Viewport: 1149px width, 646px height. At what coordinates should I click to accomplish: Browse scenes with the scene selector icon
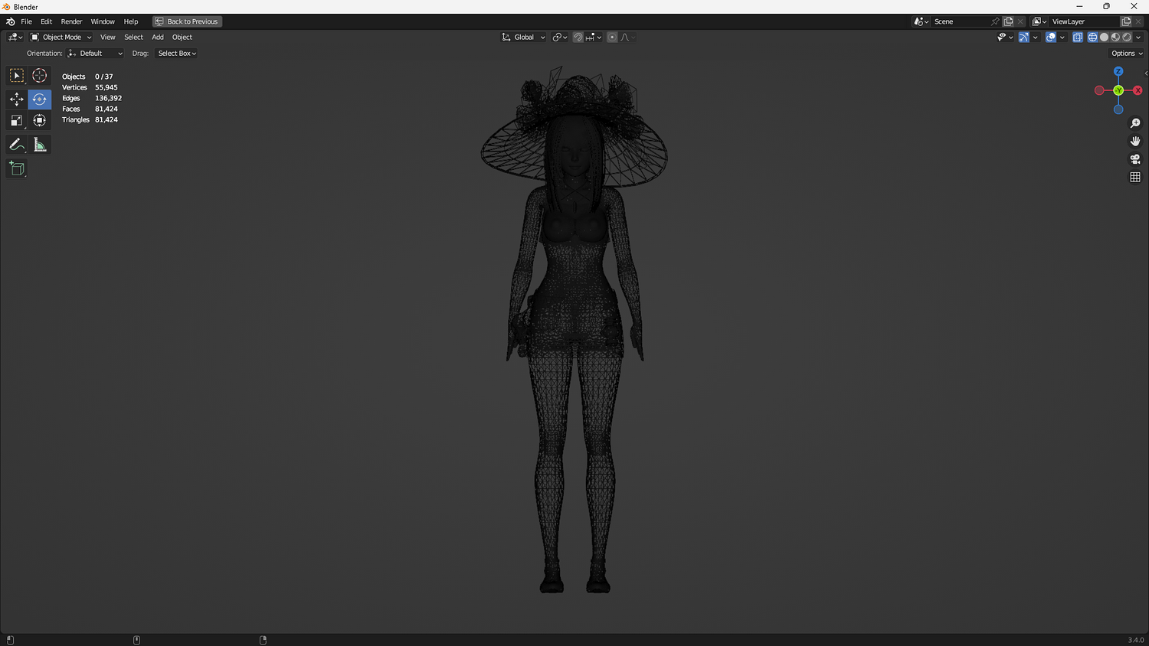921,21
